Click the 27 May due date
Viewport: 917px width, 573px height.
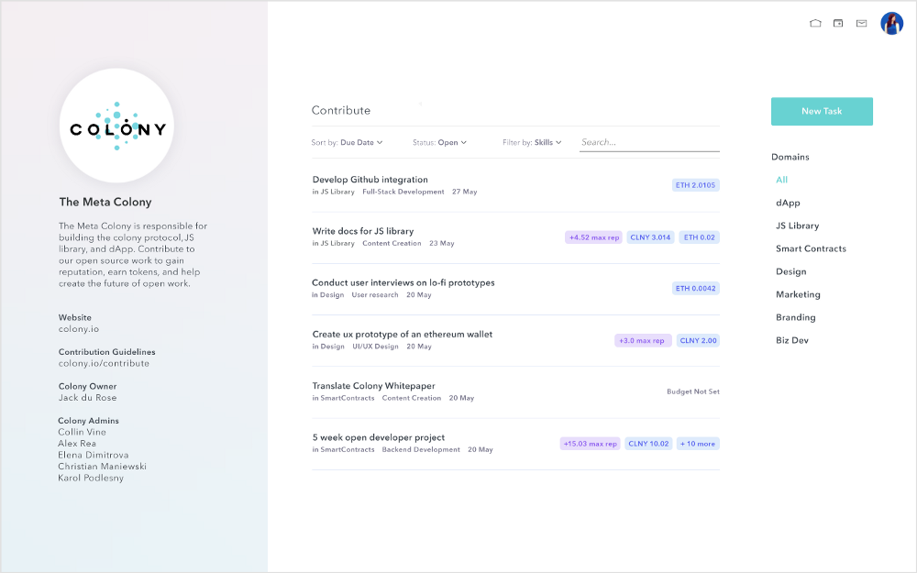pyautogui.click(x=464, y=192)
